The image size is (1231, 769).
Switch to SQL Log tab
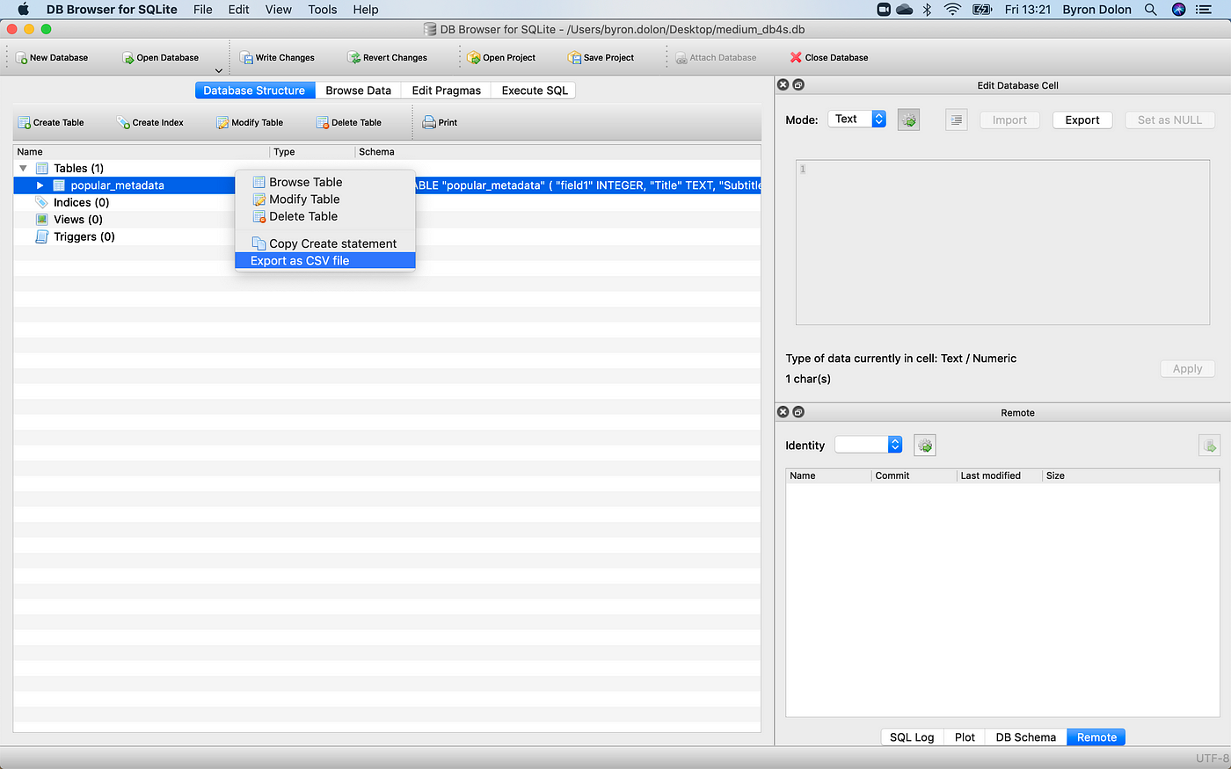(x=912, y=737)
